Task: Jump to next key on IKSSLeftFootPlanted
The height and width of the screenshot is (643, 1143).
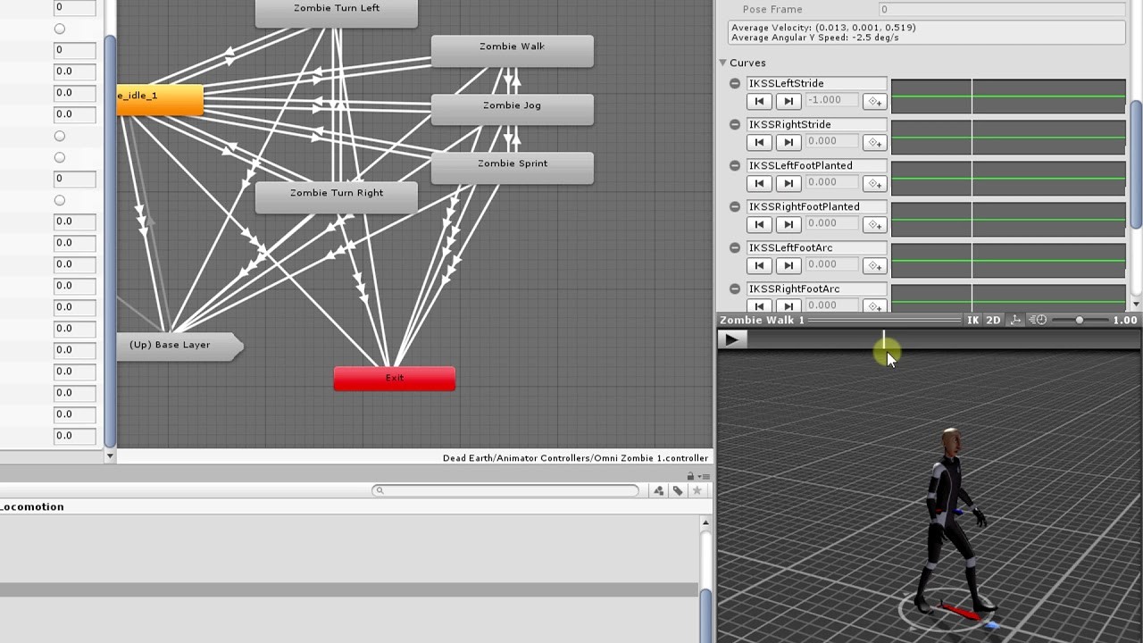Action: 788,183
